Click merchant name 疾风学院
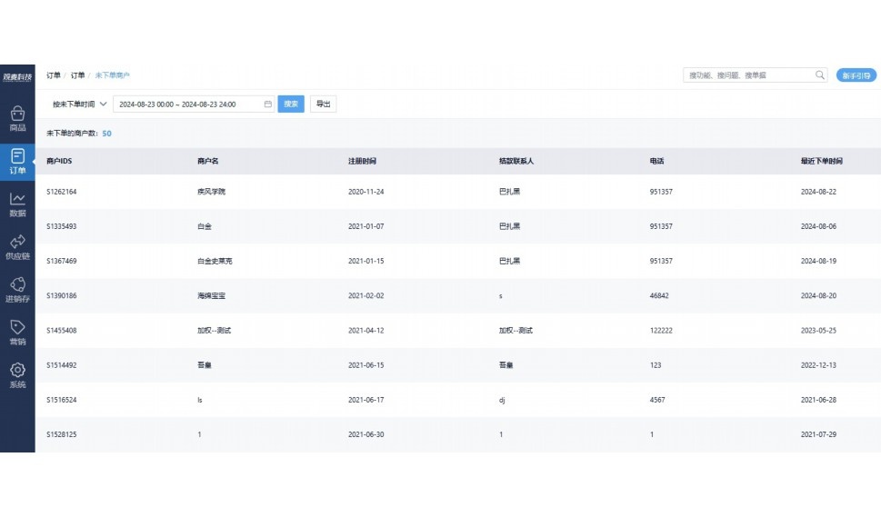The height and width of the screenshot is (517, 881). tap(211, 192)
